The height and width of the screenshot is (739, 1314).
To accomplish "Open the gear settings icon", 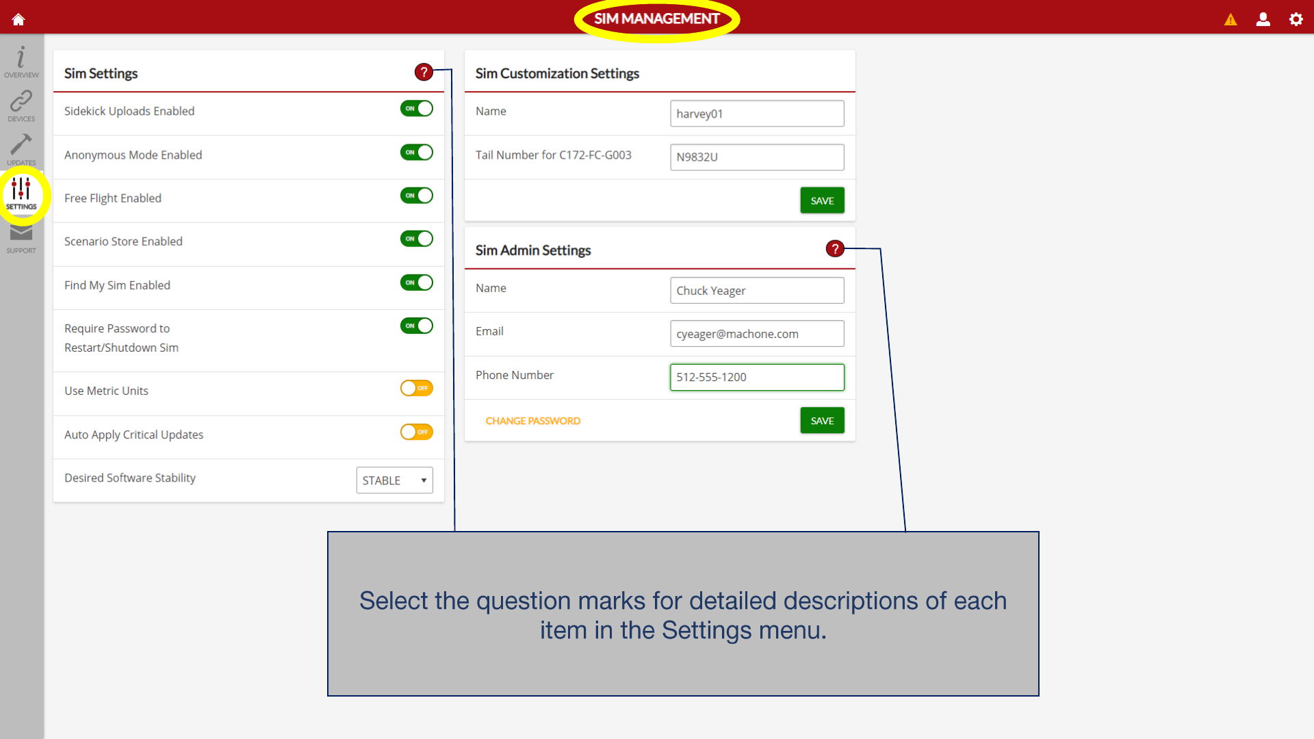I will click(x=1296, y=19).
